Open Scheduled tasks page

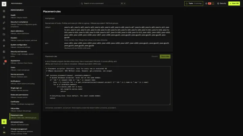24,123
